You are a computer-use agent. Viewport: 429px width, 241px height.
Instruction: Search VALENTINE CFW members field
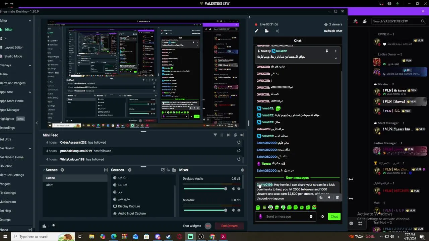(399, 21)
